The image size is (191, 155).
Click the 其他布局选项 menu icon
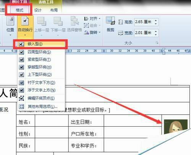pyautogui.click(x=21, y=106)
